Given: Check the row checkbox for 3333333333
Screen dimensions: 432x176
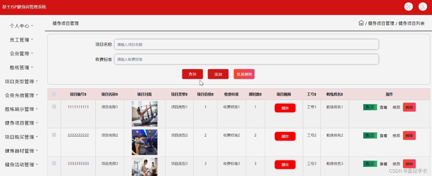Looking at the screenshot, I should click(54, 163).
